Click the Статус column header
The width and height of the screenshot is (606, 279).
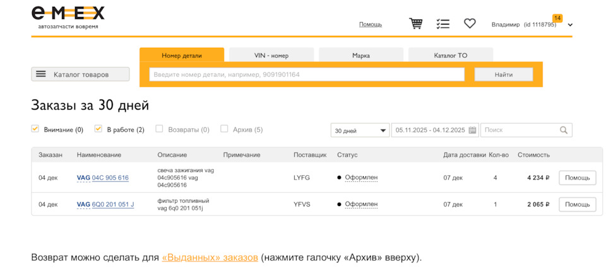347,155
